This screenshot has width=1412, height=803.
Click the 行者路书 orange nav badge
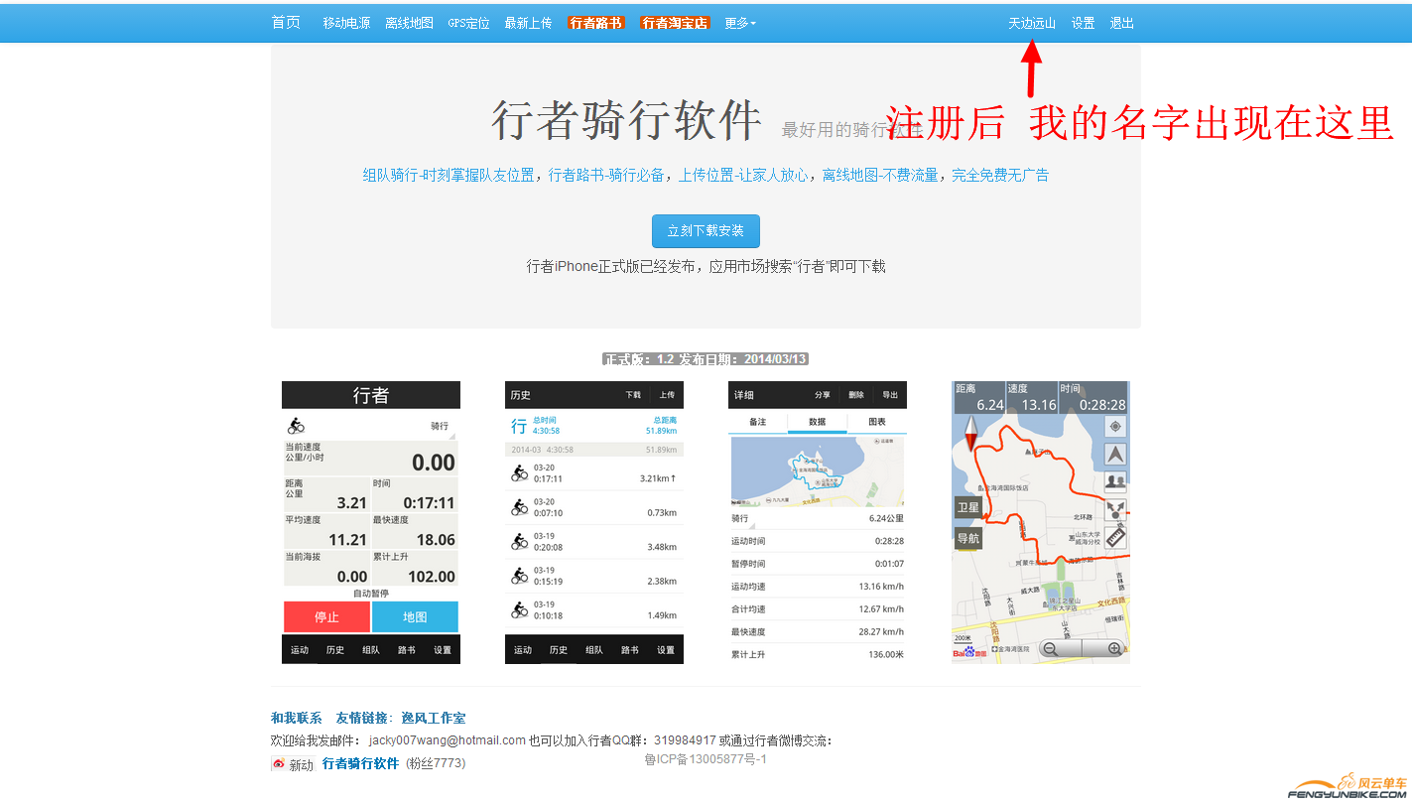596,23
